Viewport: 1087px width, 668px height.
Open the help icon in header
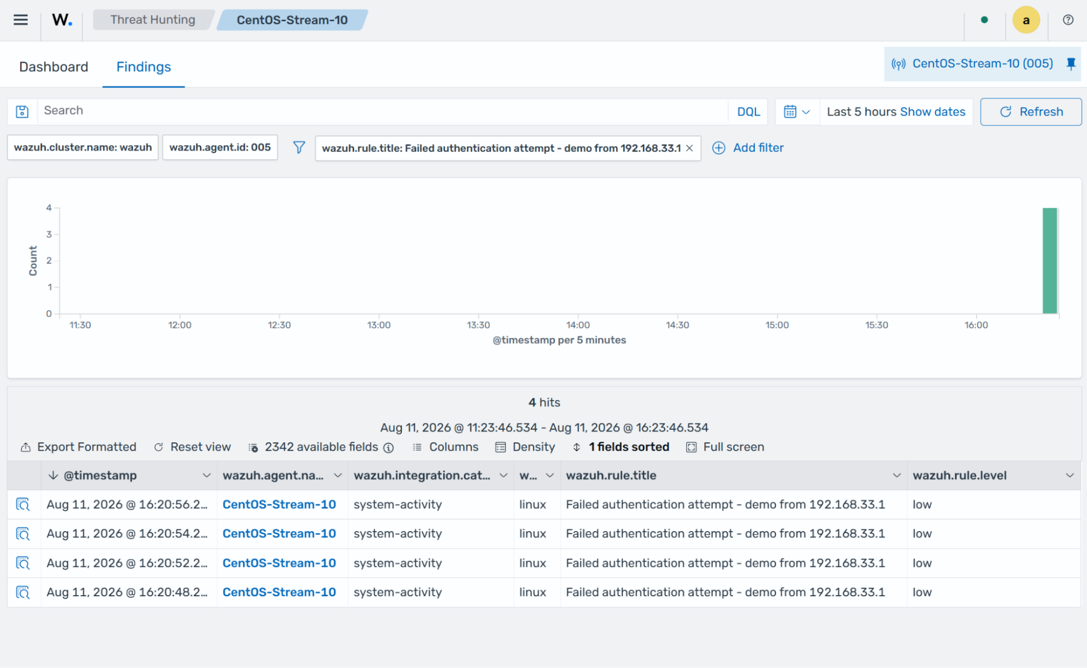tap(1068, 20)
